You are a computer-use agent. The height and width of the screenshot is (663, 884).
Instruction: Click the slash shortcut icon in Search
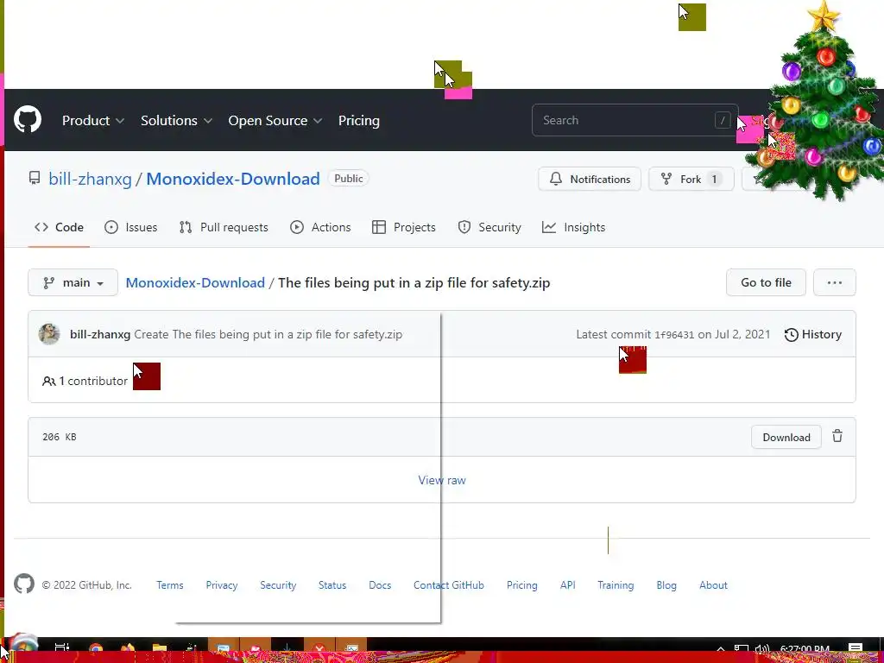[723, 120]
